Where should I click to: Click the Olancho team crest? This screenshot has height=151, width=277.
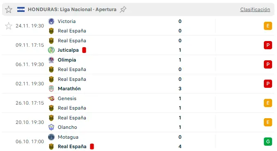pyautogui.click(x=51, y=127)
